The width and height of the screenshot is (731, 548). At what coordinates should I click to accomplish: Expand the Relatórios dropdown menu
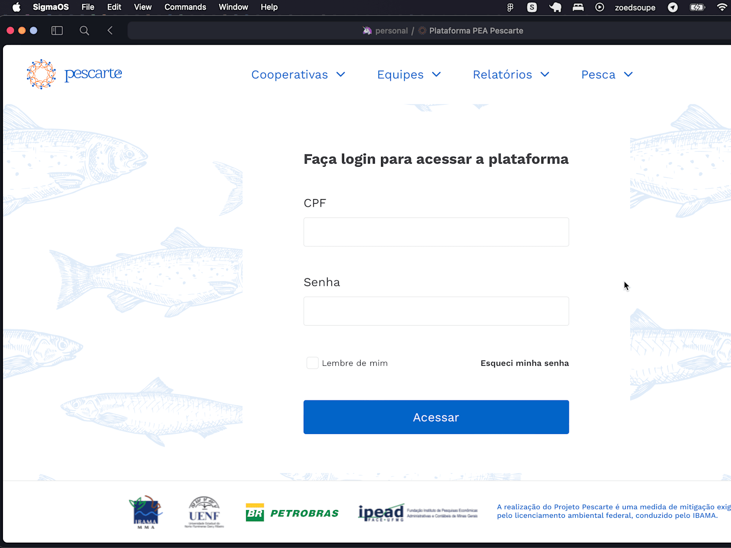pos(511,75)
